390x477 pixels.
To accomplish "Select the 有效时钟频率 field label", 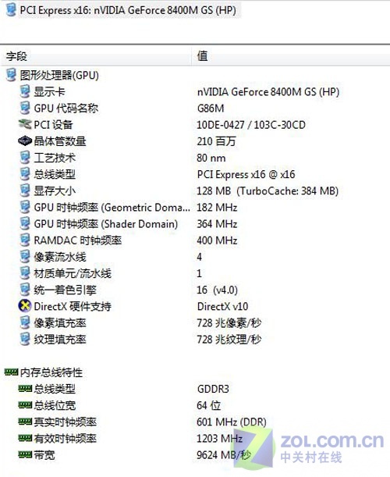I will (x=65, y=439).
